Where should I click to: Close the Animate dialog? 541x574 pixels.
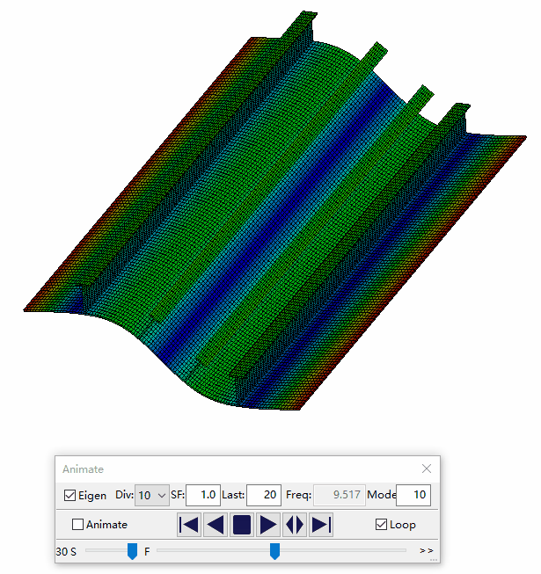click(x=427, y=469)
